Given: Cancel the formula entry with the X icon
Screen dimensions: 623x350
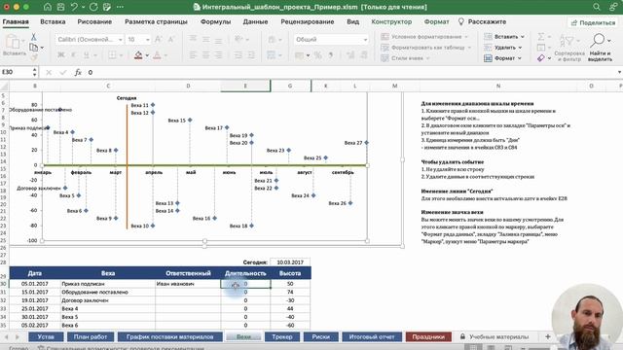Looking at the screenshot, I should point(49,72).
